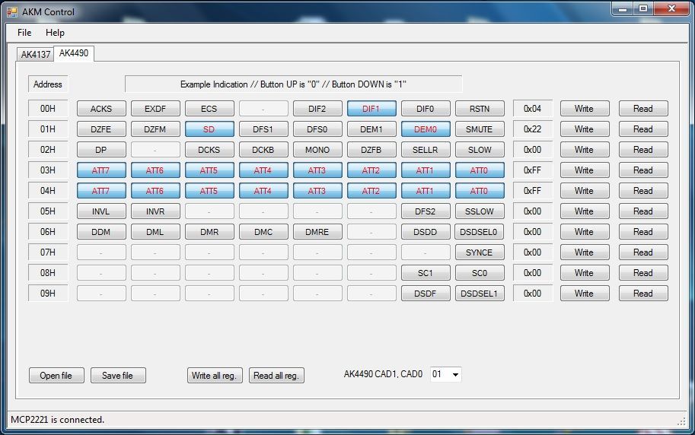Toggle the INVL bit button
Screen dimensions: 695x435
click(101, 211)
